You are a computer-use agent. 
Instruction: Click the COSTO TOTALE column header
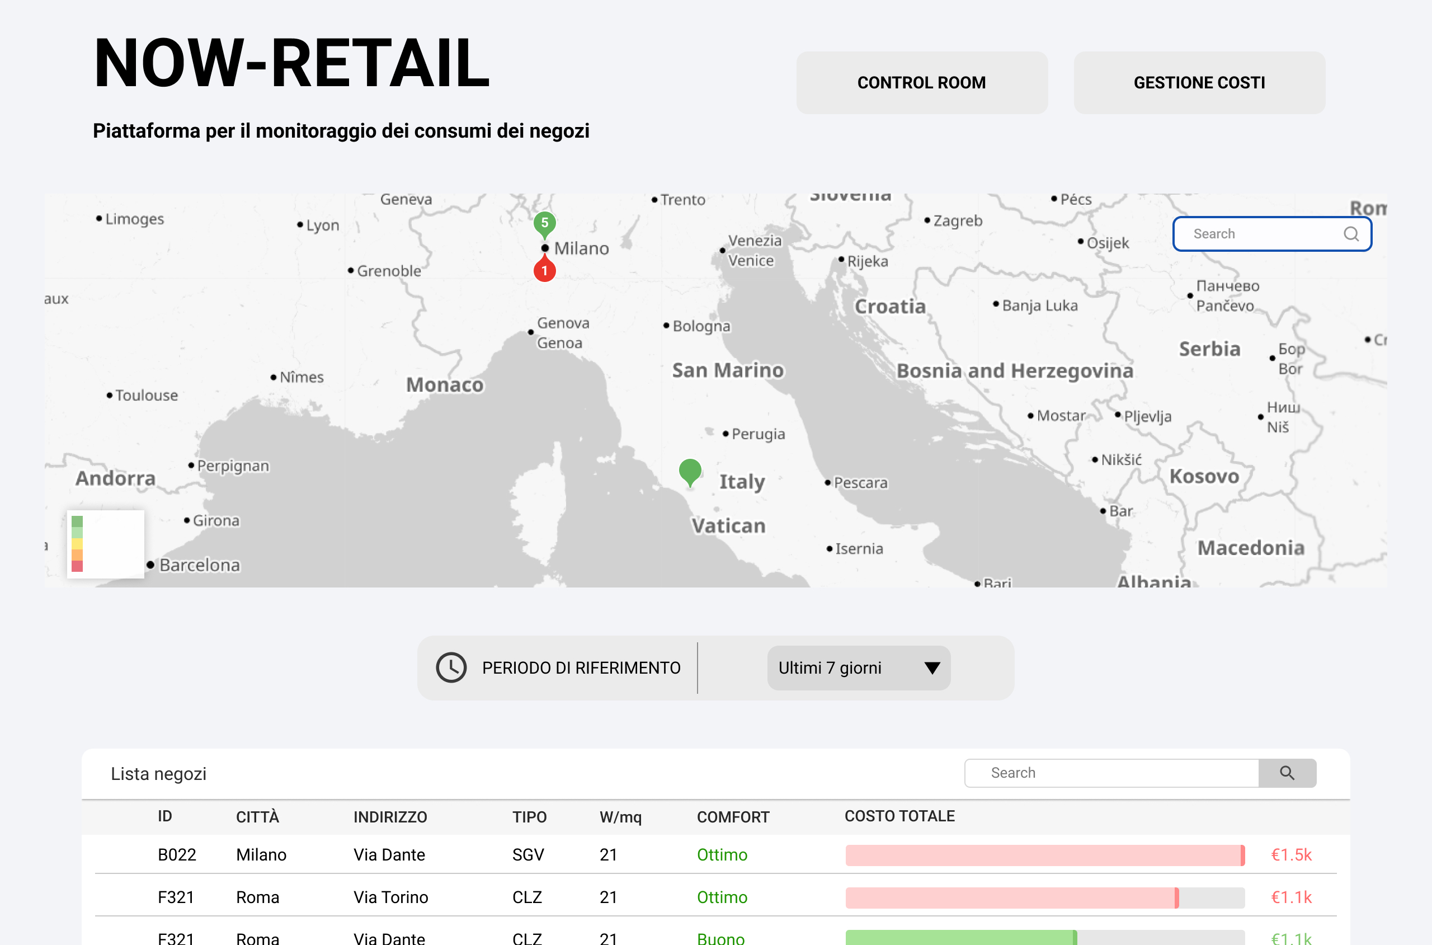pos(899,816)
